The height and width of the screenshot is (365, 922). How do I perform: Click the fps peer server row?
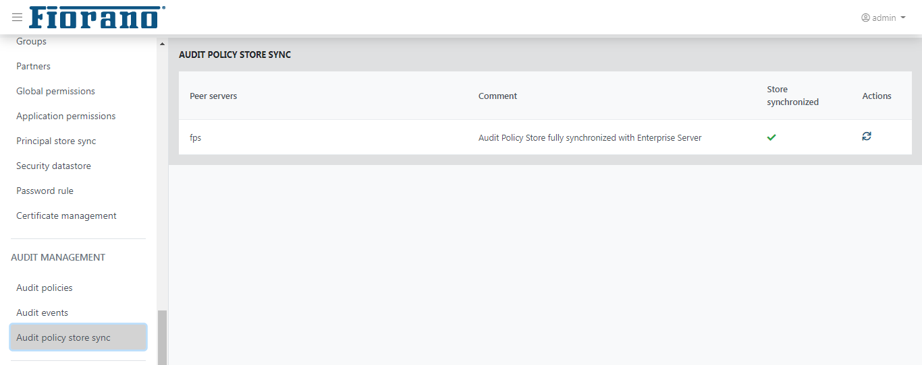[x=545, y=137]
